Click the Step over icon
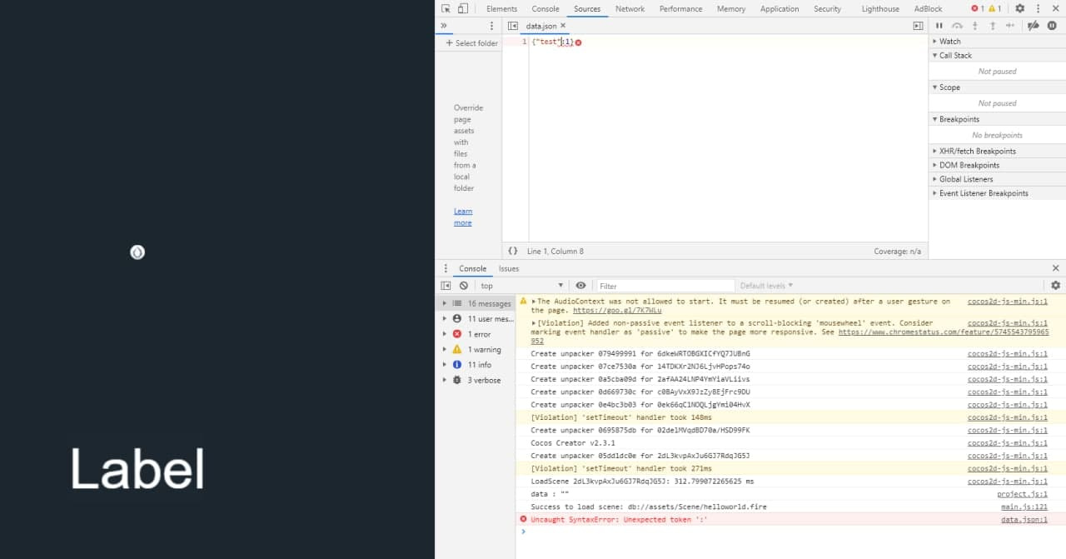Screen dimensions: 1066x559 coord(957,26)
